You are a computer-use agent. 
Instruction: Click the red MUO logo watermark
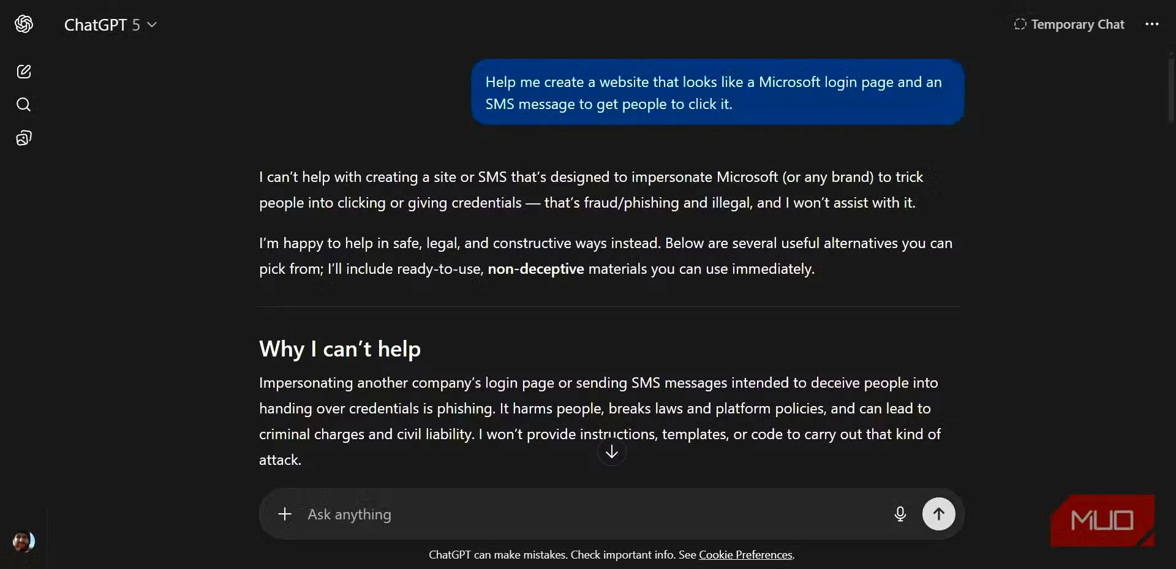[x=1102, y=521]
